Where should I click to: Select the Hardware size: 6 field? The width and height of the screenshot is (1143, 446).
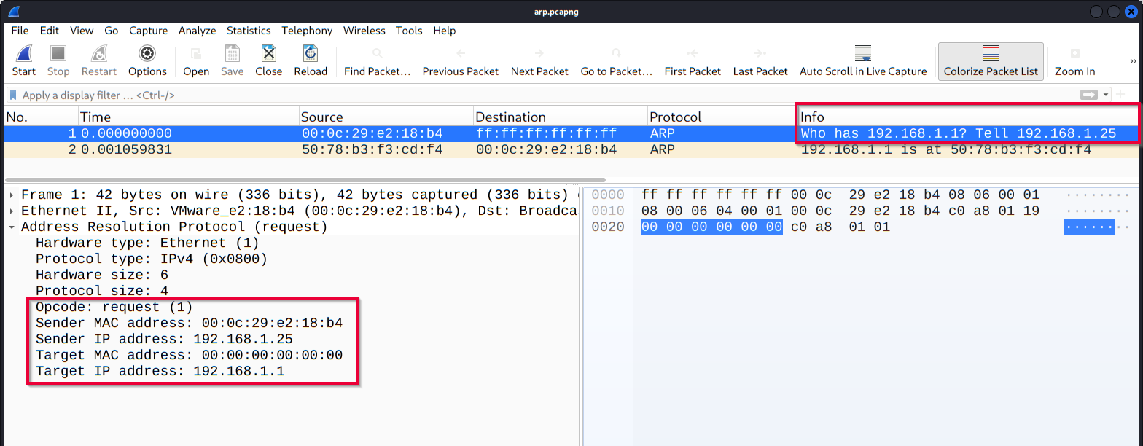pyautogui.click(x=102, y=275)
